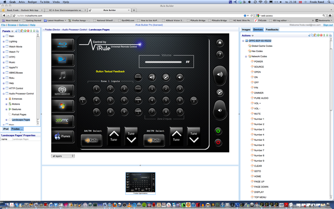Click the DirecTV source button

tap(63, 60)
